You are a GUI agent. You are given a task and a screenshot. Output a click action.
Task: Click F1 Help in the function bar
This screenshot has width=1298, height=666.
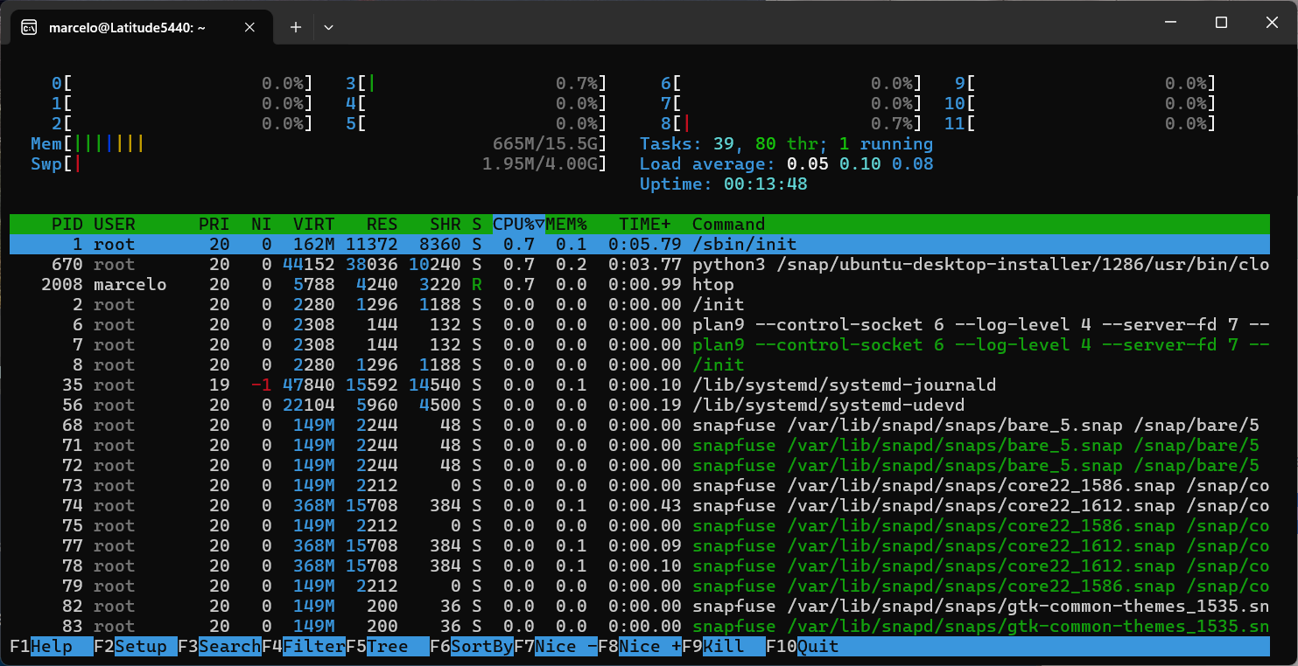52,647
